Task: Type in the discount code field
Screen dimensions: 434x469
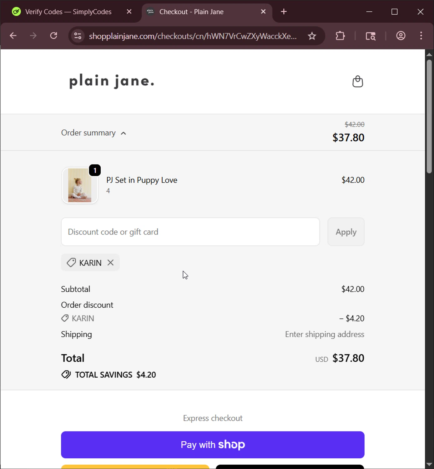Action: pyautogui.click(x=190, y=232)
